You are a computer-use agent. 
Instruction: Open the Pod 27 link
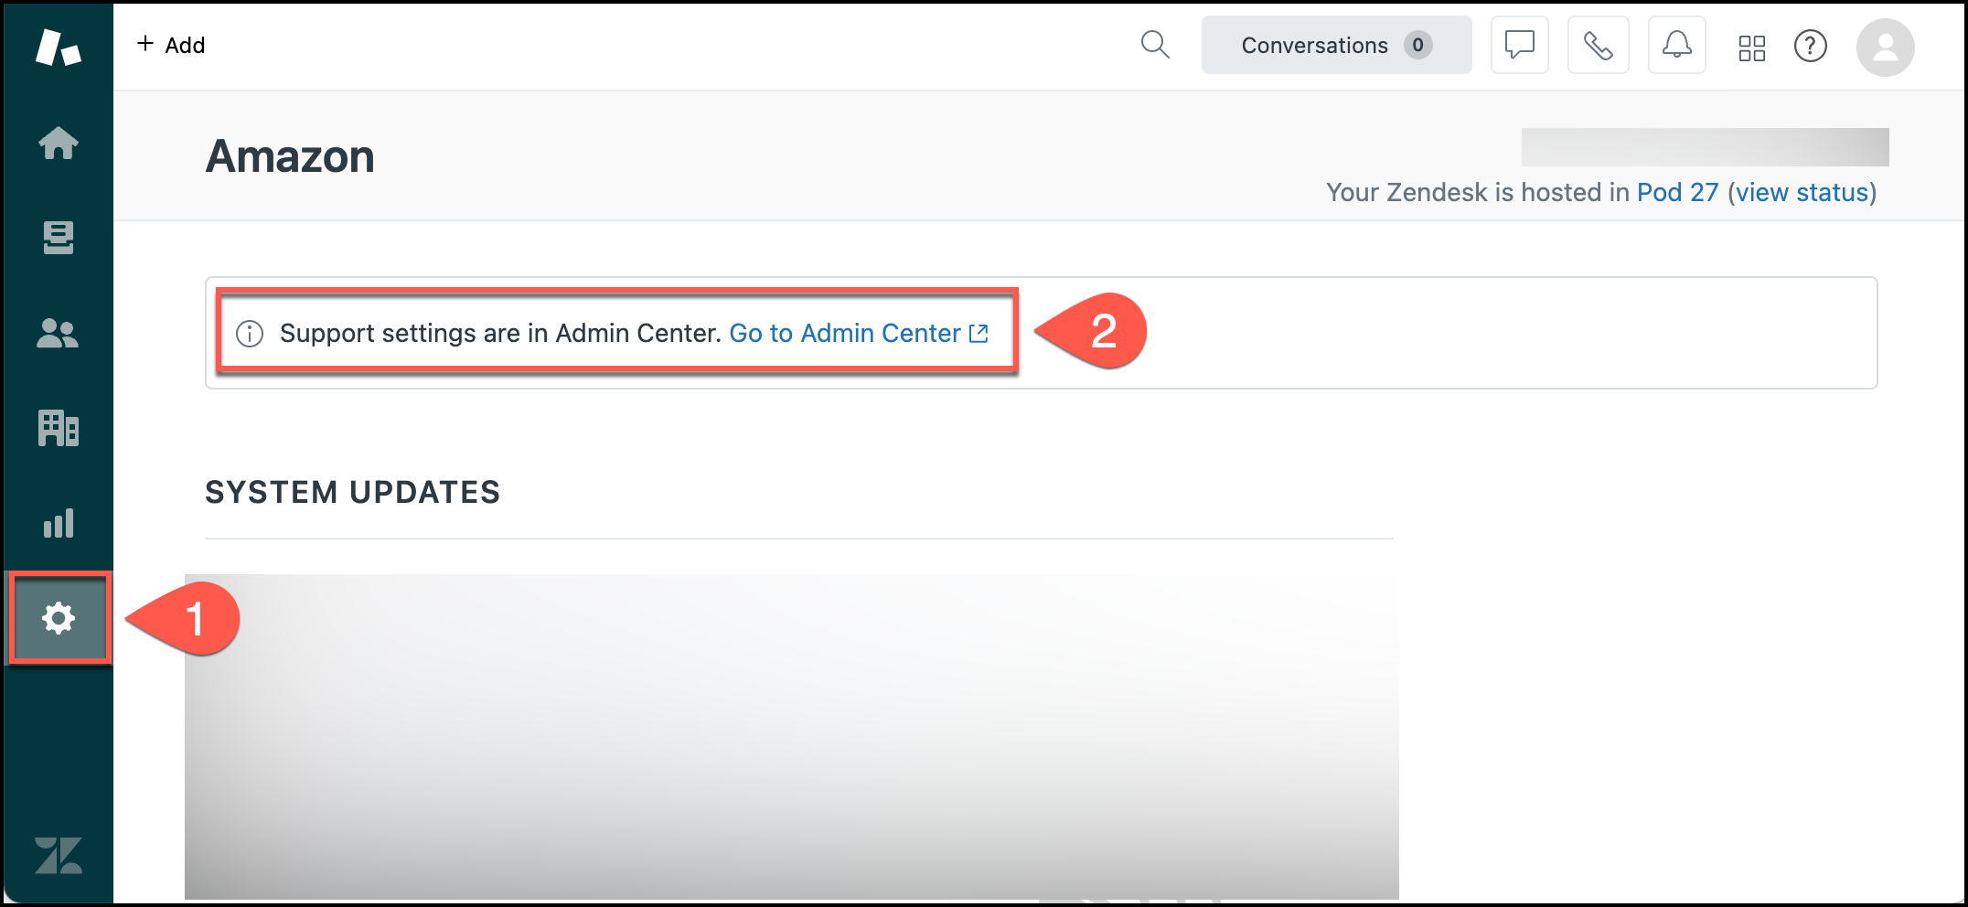pos(1677,192)
